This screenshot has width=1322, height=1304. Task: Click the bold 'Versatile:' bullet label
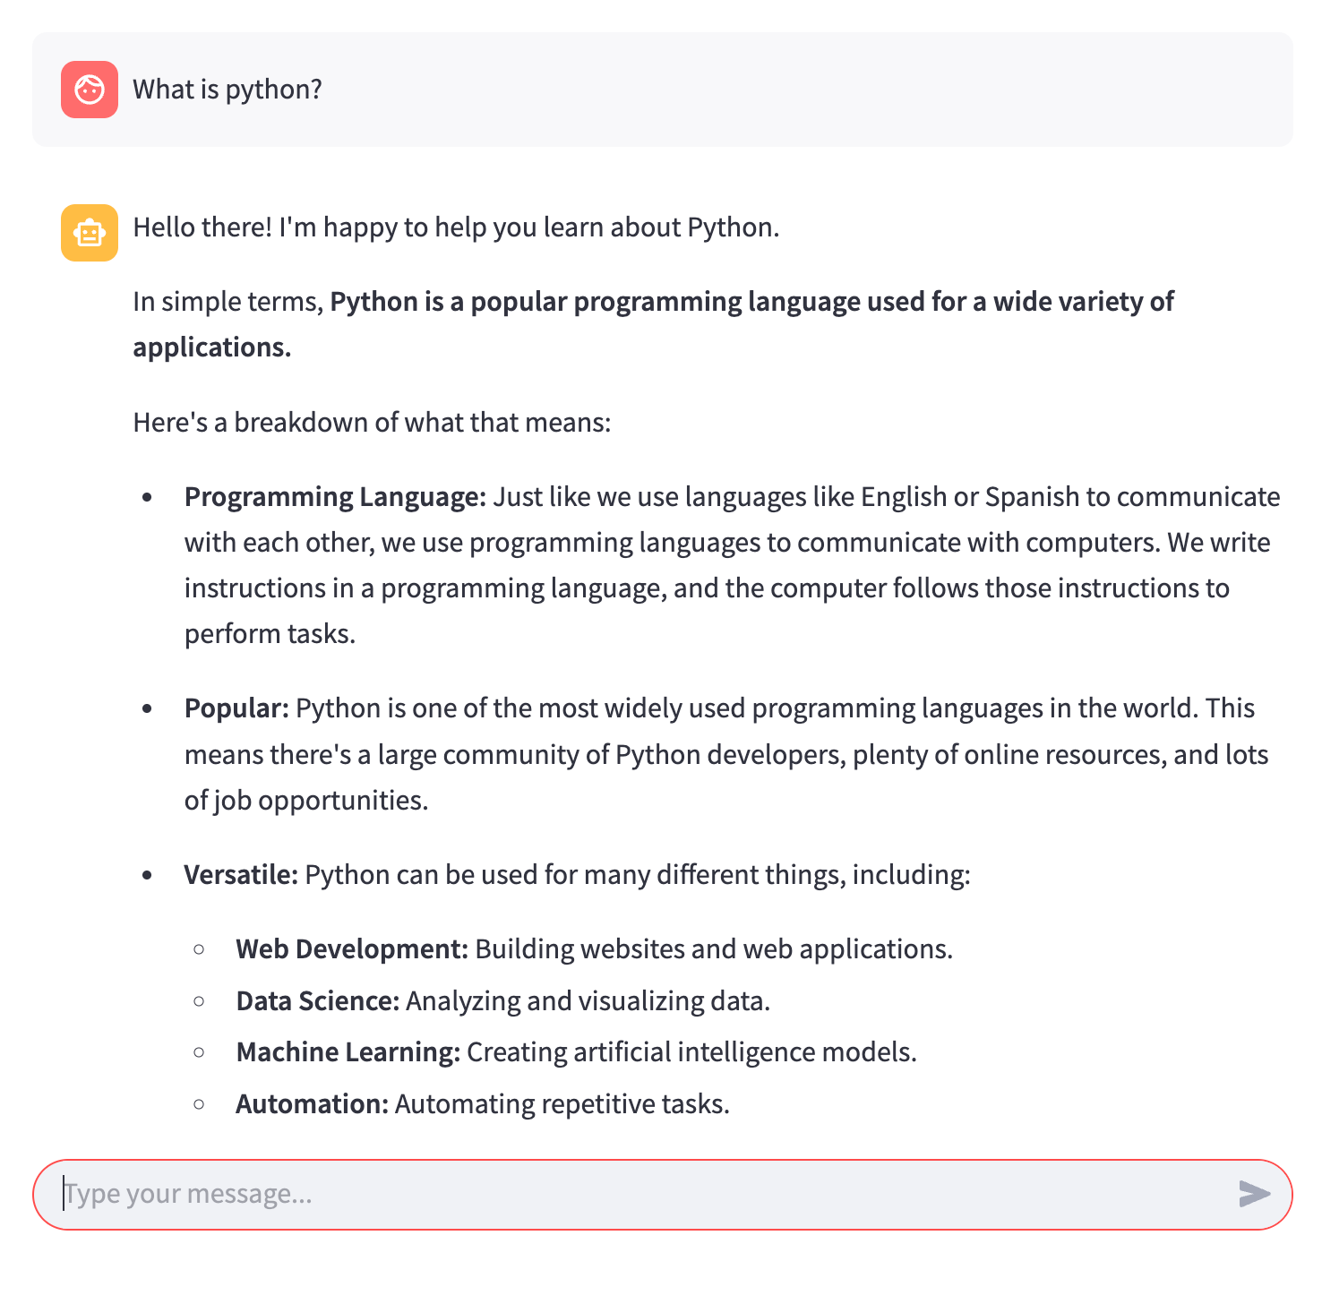pos(241,875)
